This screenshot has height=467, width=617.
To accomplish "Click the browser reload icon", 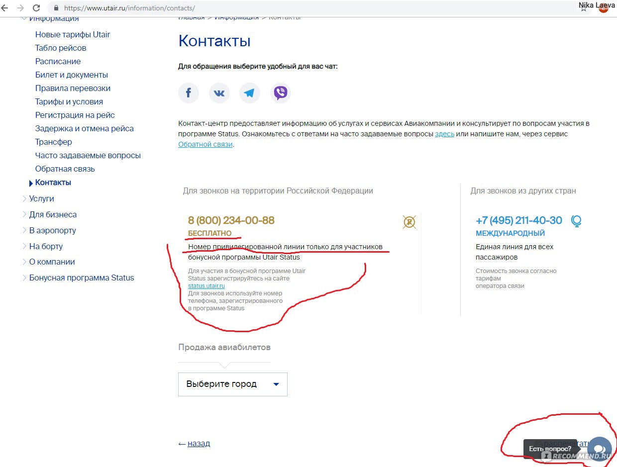I will [36, 8].
